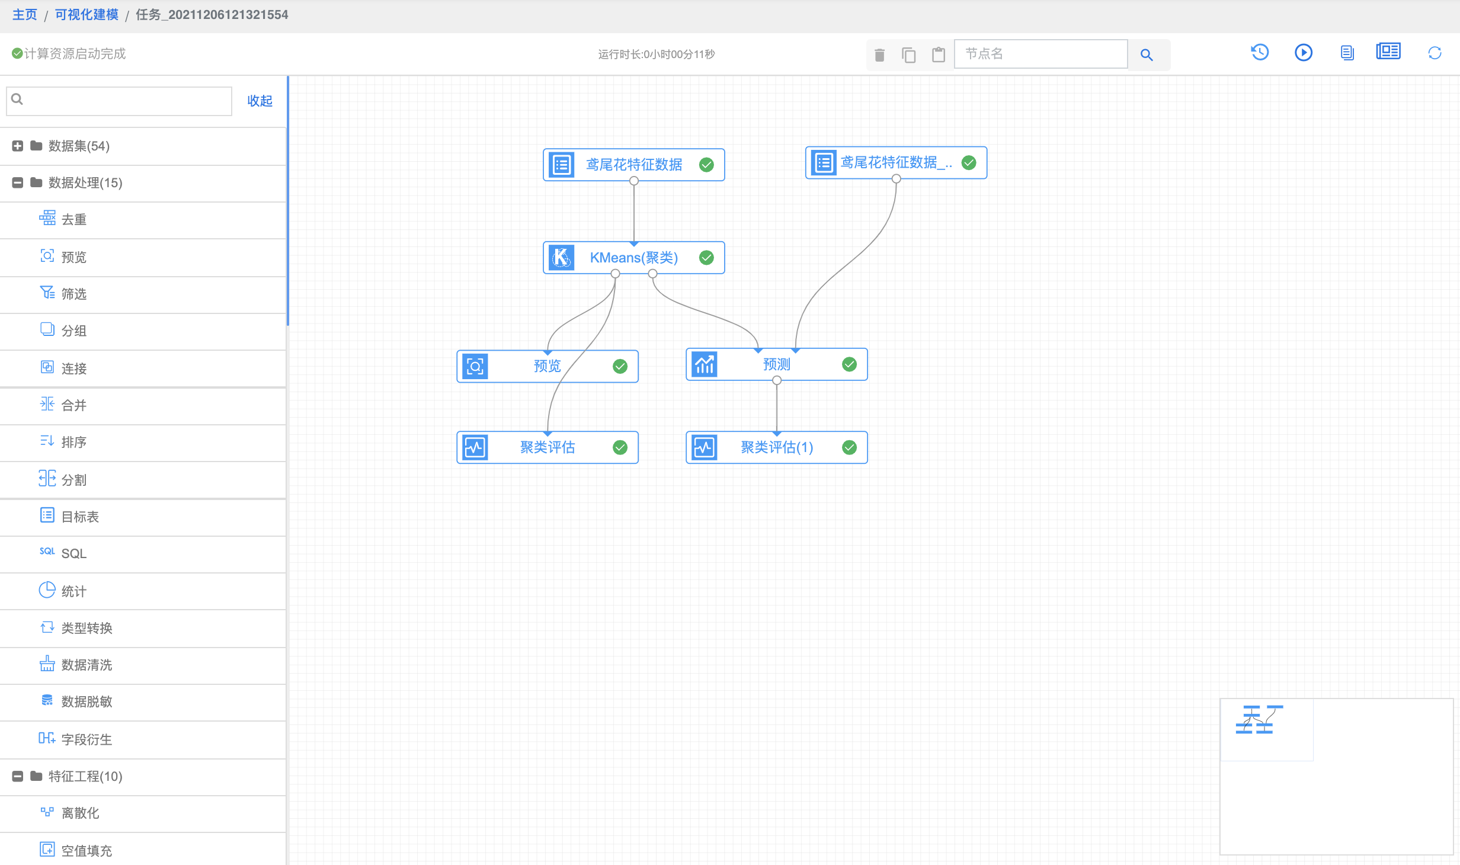Click the component search box in sidebar

point(119,101)
